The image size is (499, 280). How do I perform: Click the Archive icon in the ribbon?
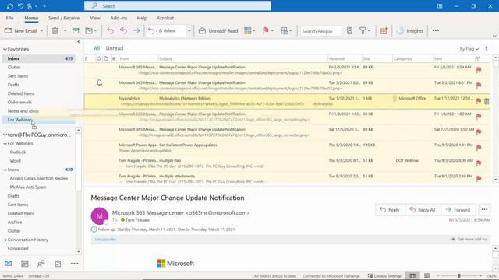click(x=76, y=31)
